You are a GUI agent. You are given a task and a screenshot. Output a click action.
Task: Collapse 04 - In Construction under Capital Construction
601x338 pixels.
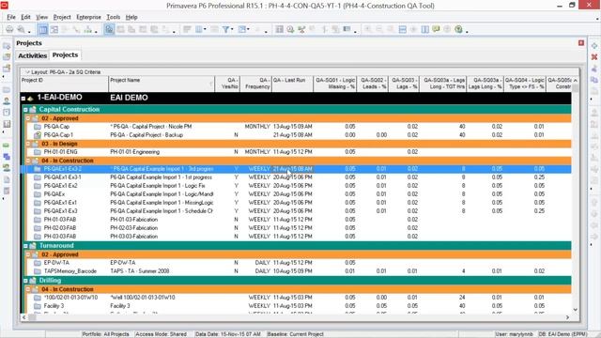(x=28, y=161)
